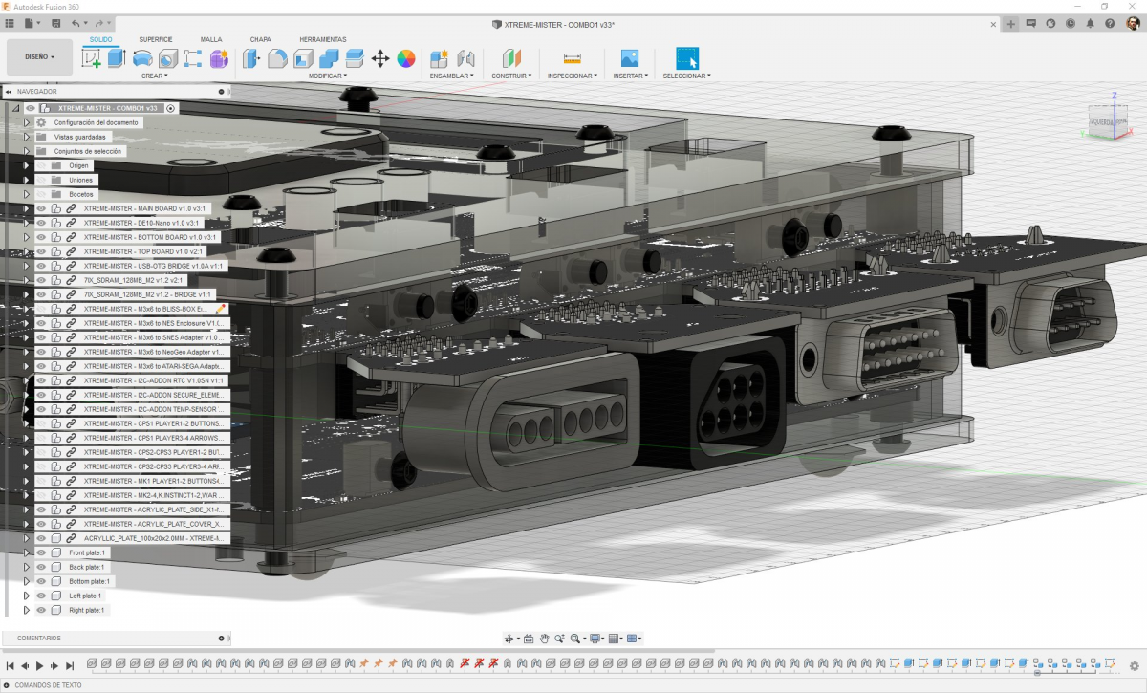Open the notifications bell

[1090, 22]
